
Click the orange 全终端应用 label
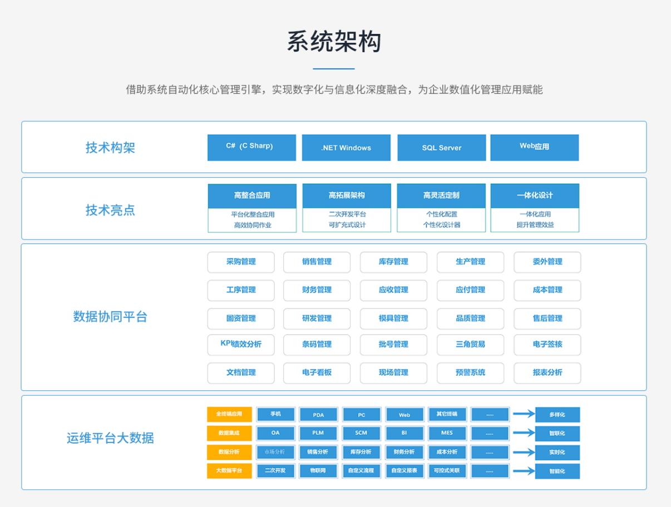click(x=229, y=415)
